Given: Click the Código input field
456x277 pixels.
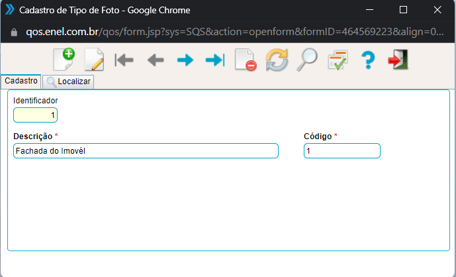Looking at the screenshot, I should [342, 151].
